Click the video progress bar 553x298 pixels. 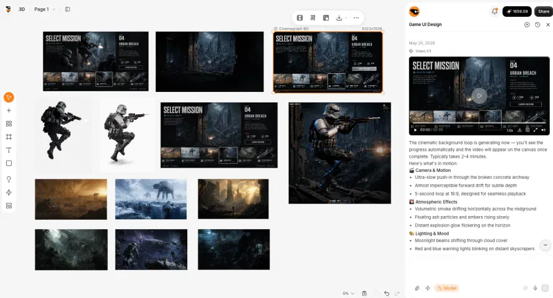pos(479,124)
